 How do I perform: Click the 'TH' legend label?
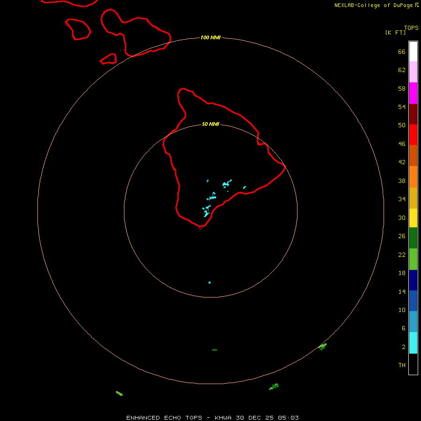[x=402, y=365]
